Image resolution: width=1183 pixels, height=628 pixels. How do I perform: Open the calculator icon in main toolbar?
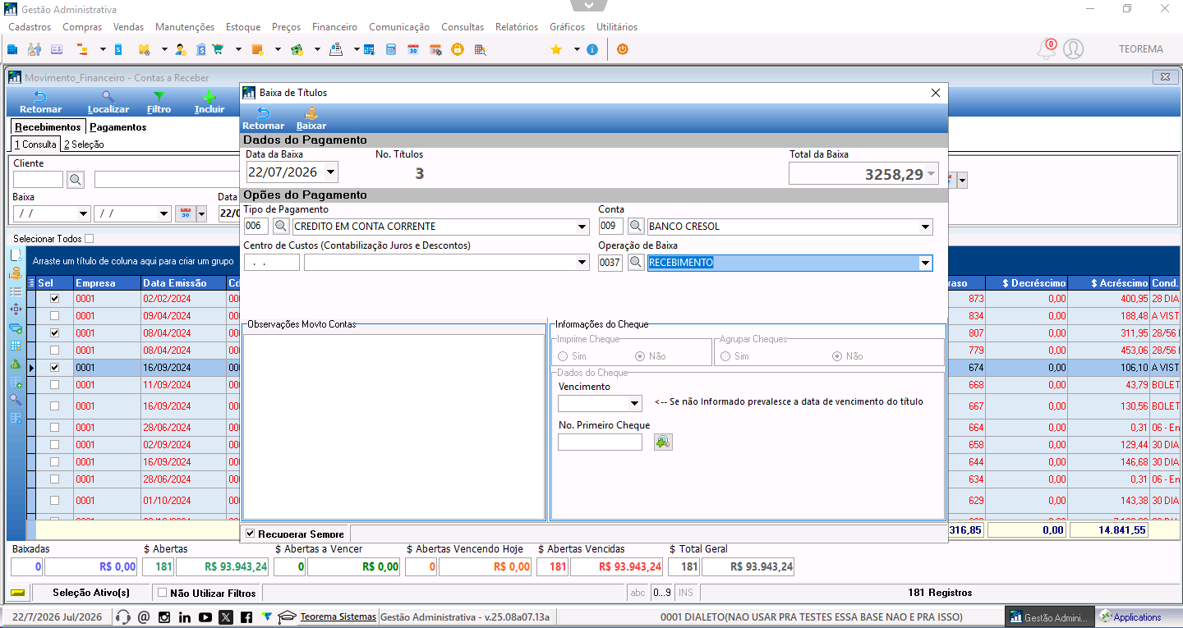391,49
